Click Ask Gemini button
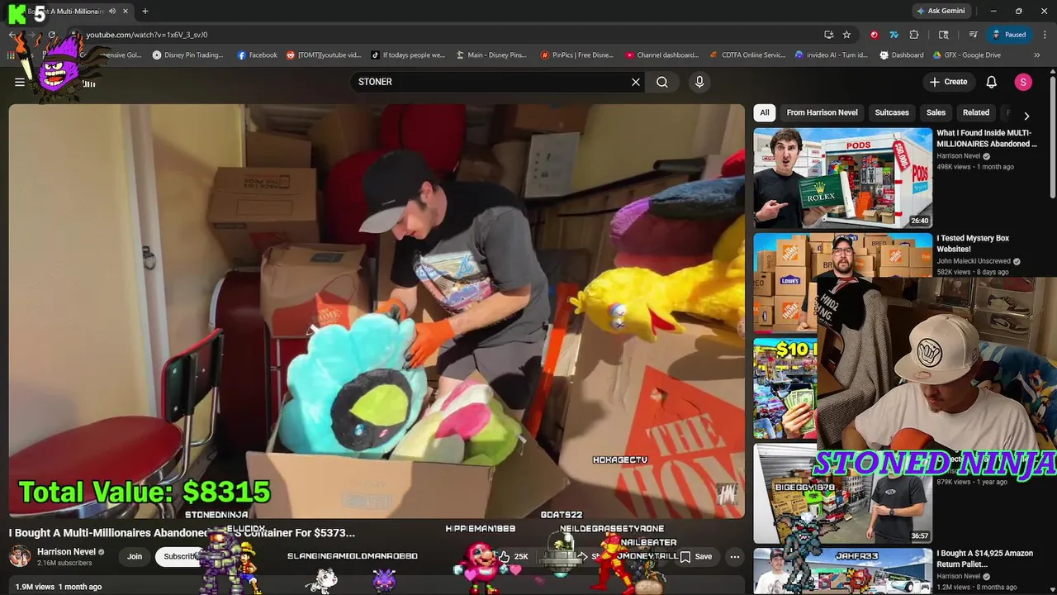Screen dimensions: 1057x595 941,12
